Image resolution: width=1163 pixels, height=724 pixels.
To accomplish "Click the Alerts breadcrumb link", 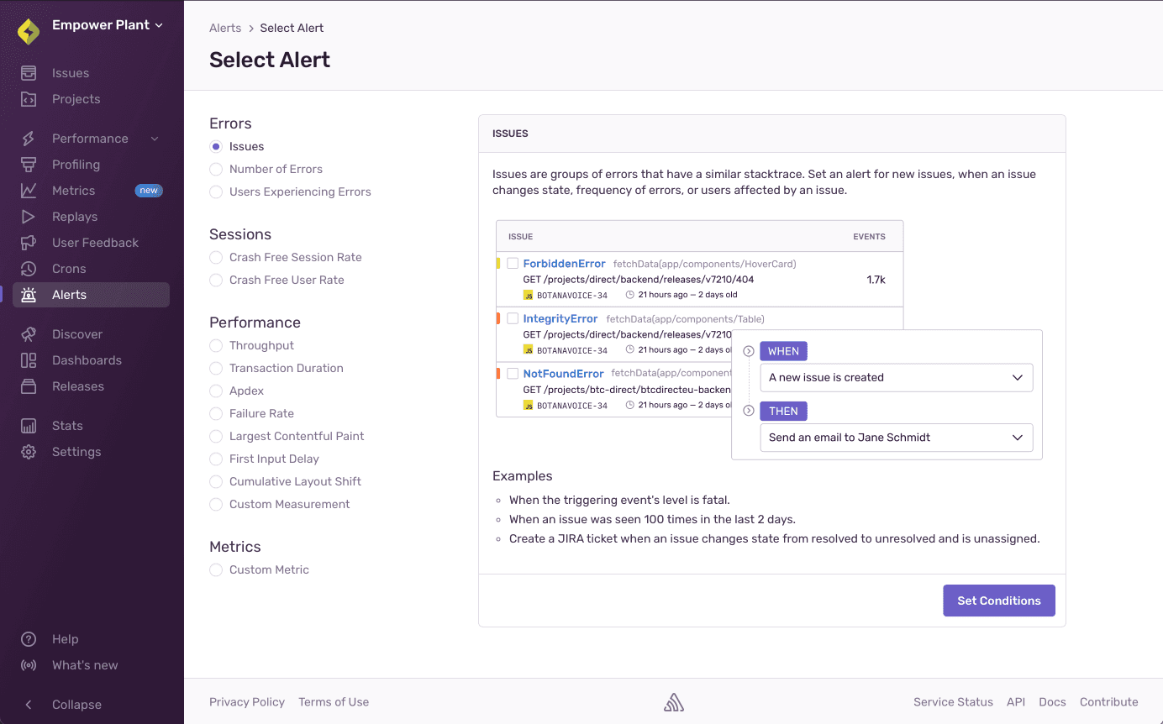I will click(225, 27).
